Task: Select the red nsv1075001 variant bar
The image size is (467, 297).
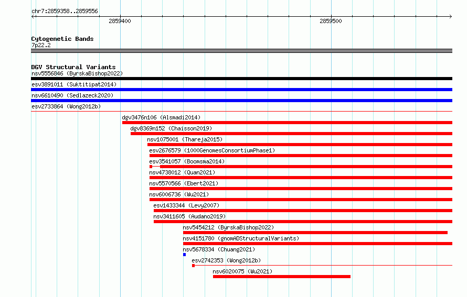Action: pos(300,145)
